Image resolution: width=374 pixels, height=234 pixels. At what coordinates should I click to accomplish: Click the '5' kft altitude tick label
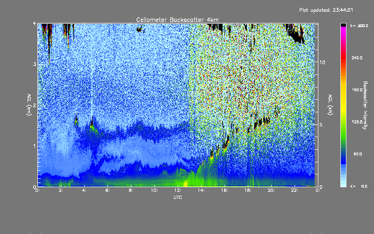[x=321, y=124]
